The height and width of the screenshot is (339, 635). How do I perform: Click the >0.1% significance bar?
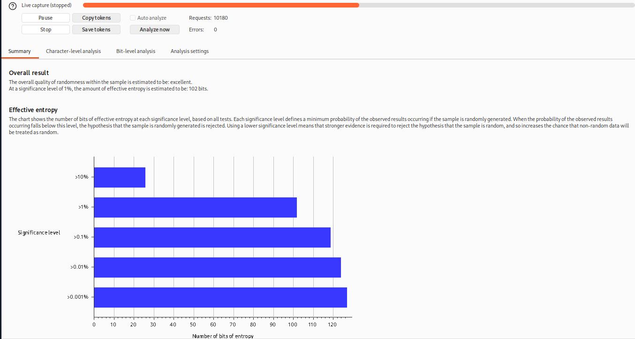[212, 237]
